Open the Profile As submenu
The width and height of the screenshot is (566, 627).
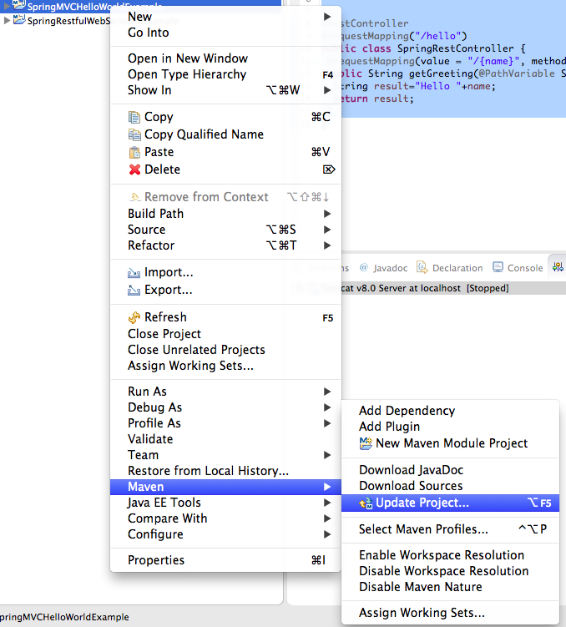[x=225, y=423]
